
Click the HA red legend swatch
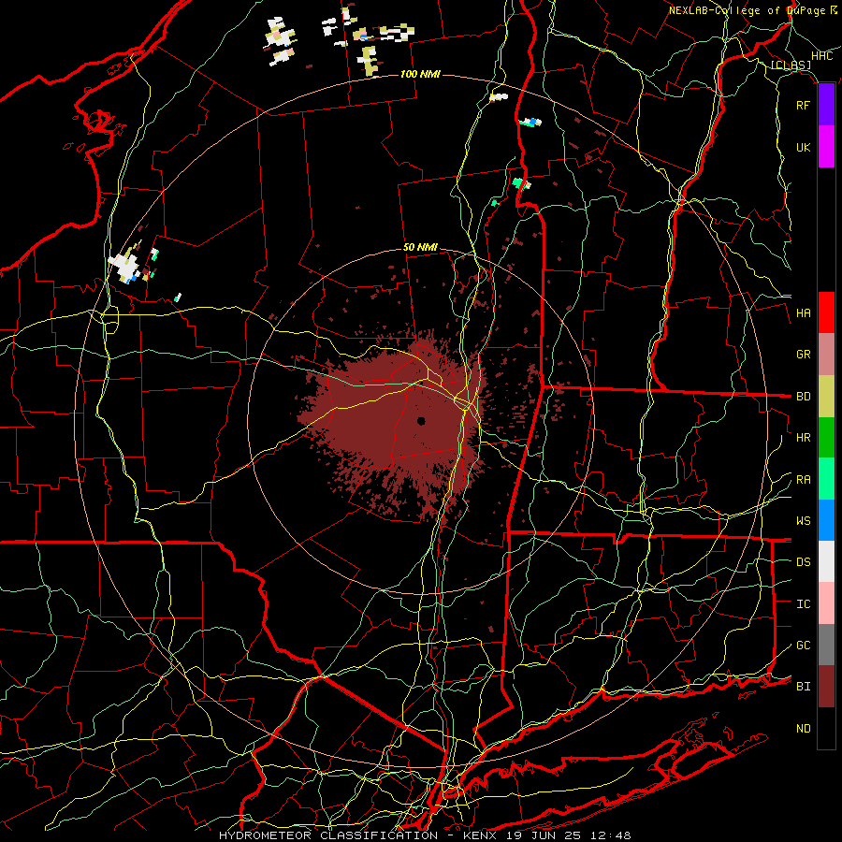point(826,312)
